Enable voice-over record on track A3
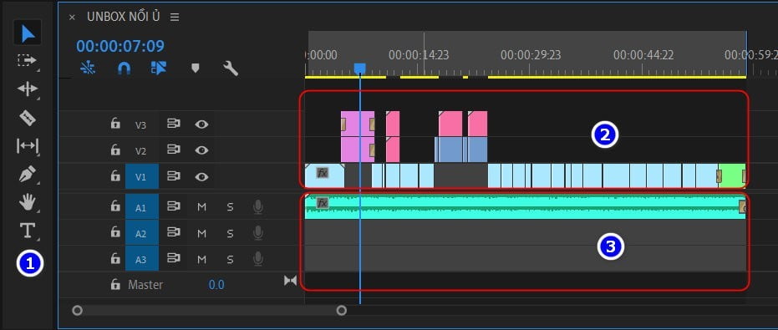Image resolution: width=778 pixels, height=330 pixels. tap(257, 258)
